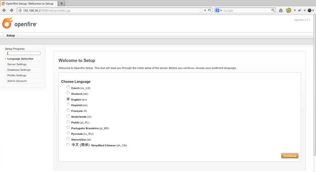
Task: Select the Czech (cs_CZ) radio button
Action: 68,87
